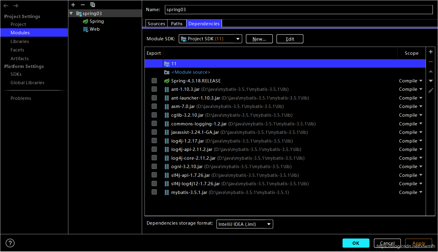The width and height of the screenshot is (438, 252).
Task: Open the Module SDK dropdown
Action: (x=210, y=39)
